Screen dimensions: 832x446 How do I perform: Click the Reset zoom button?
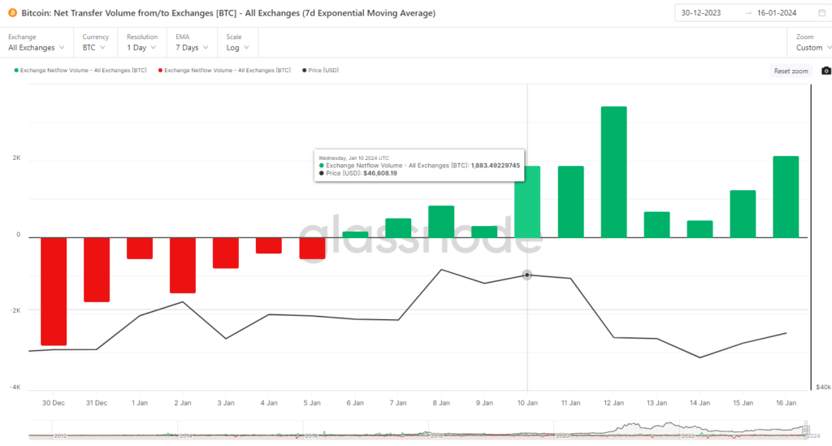[x=791, y=71]
